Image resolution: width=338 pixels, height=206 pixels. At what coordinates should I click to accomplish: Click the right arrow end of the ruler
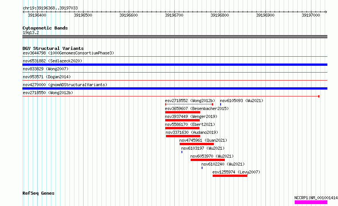coord(326,12)
